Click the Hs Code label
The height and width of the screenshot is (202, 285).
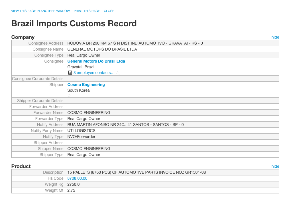coord(56,179)
